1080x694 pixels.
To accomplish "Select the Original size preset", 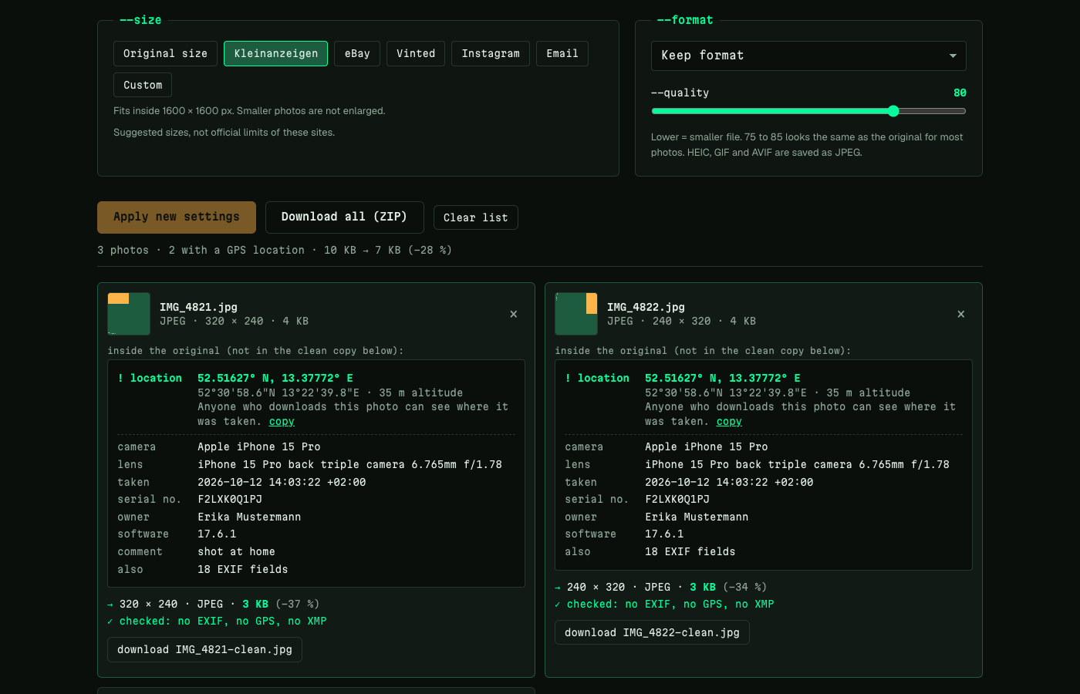I will point(165,53).
